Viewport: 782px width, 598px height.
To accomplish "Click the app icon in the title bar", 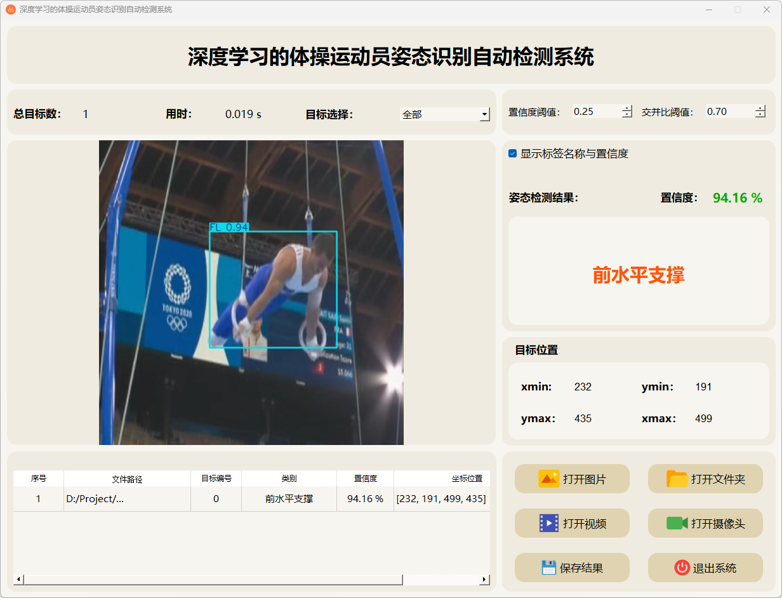I will [11, 10].
